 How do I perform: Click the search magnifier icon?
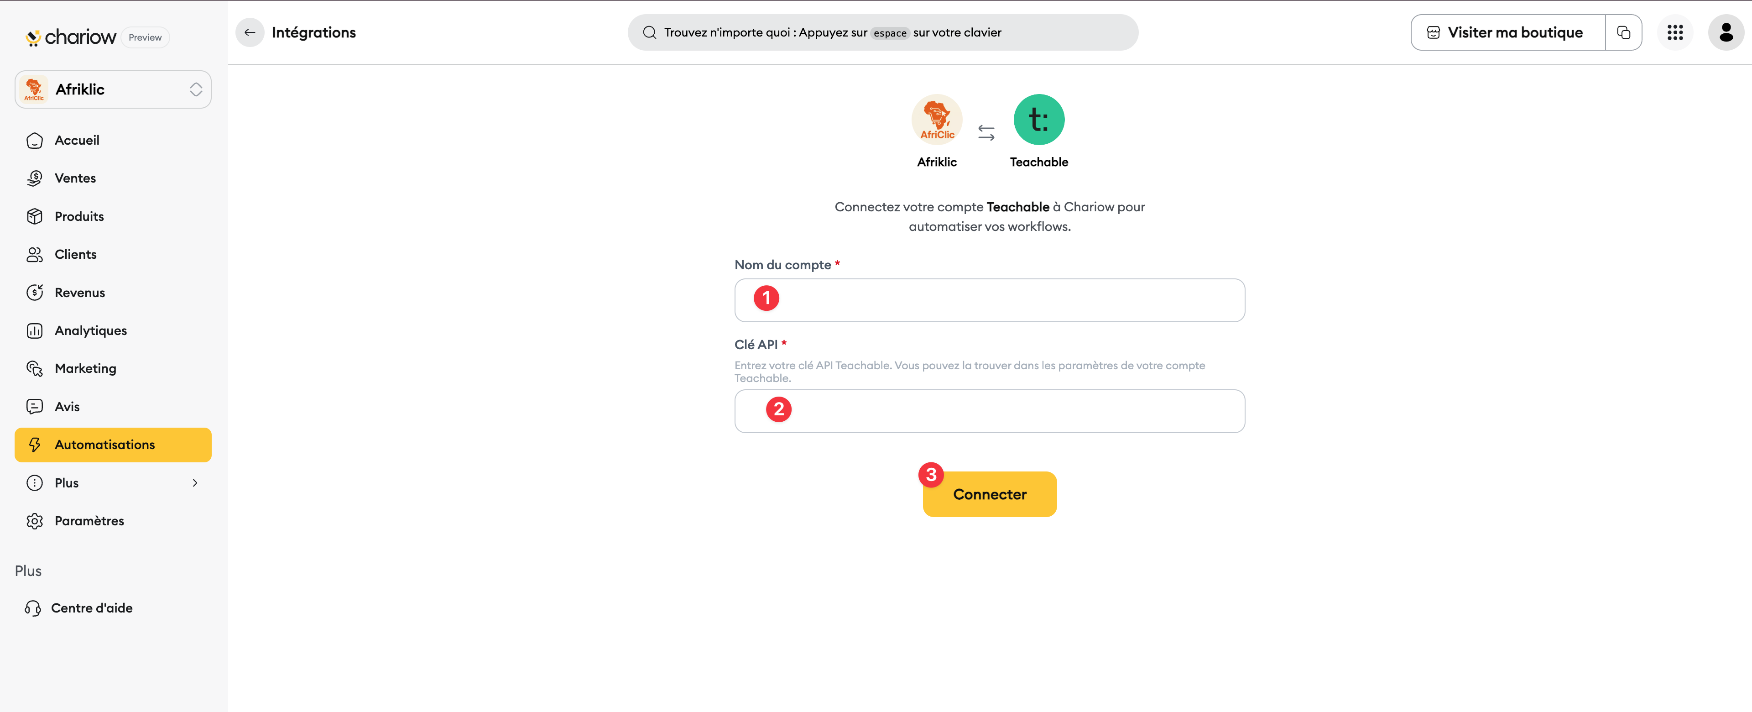(650, 33)
